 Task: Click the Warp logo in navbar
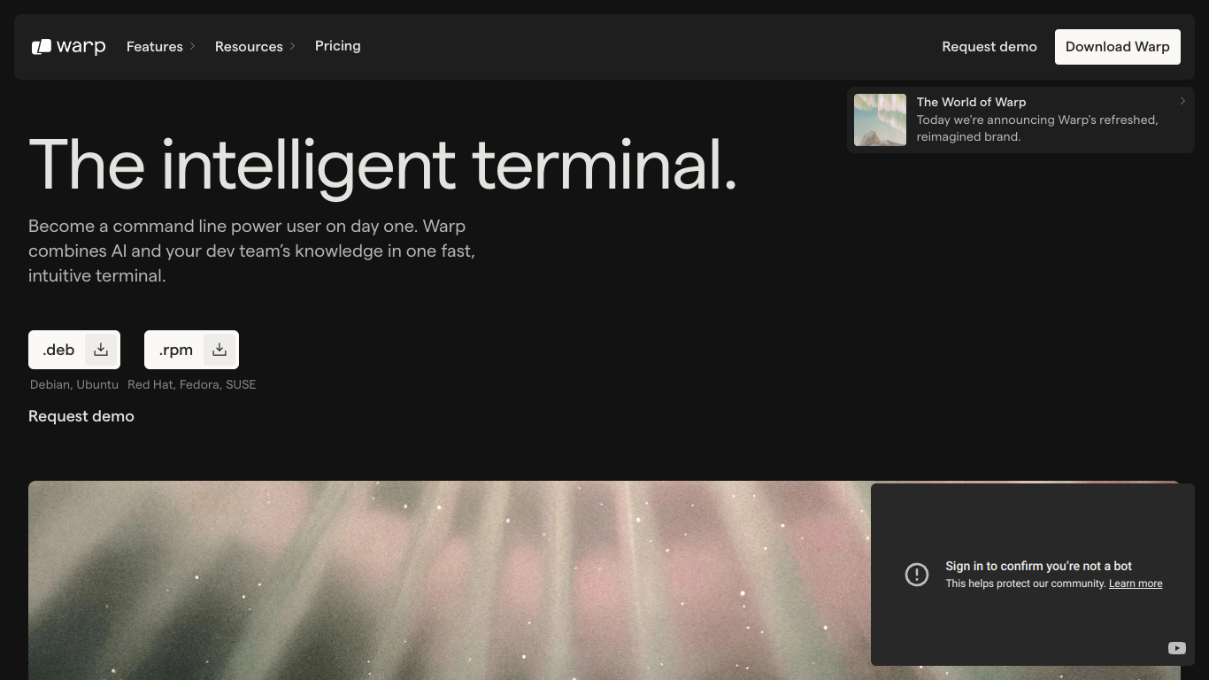(68, 47)
